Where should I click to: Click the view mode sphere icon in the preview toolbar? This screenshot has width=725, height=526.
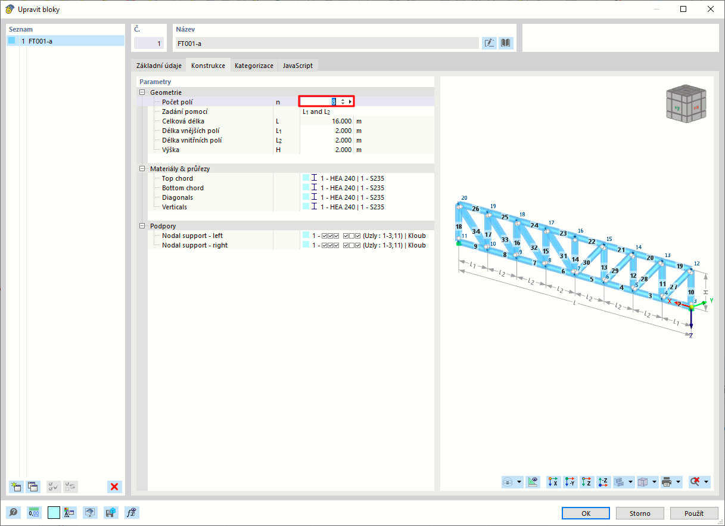click(x=508, y=481)
